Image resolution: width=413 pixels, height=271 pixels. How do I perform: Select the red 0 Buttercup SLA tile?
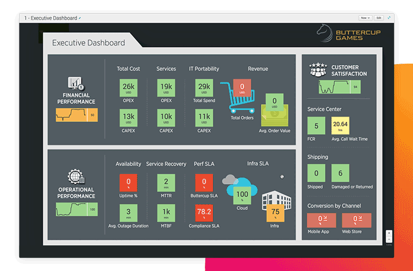[204, 183]
